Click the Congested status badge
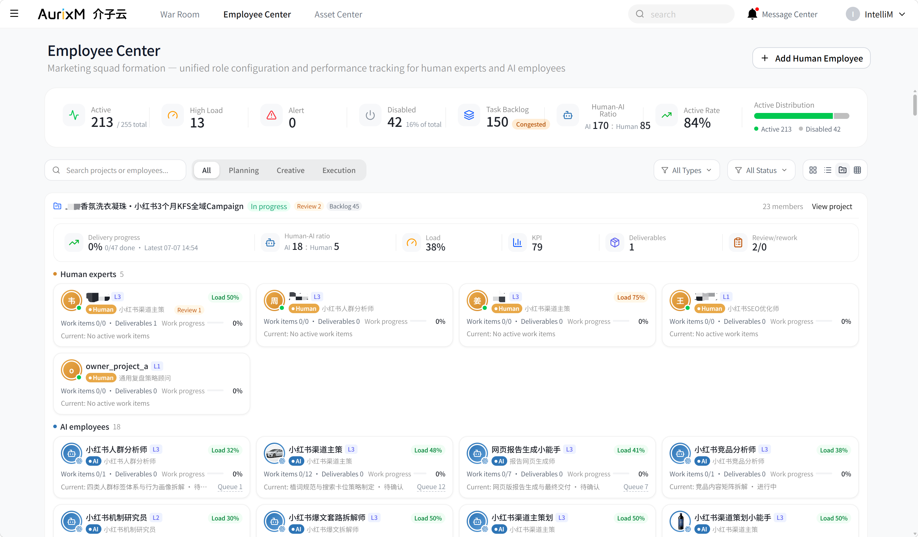The width and height of the screenshot is (918, 537). tap(530, 124)
